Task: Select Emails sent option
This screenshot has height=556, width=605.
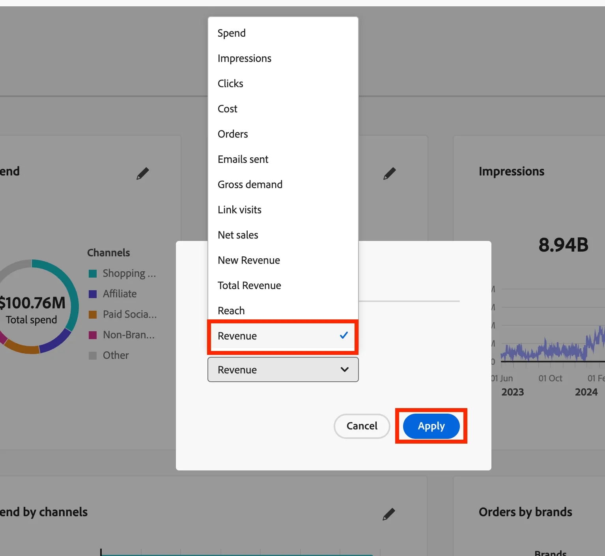Action: (283, 159)
